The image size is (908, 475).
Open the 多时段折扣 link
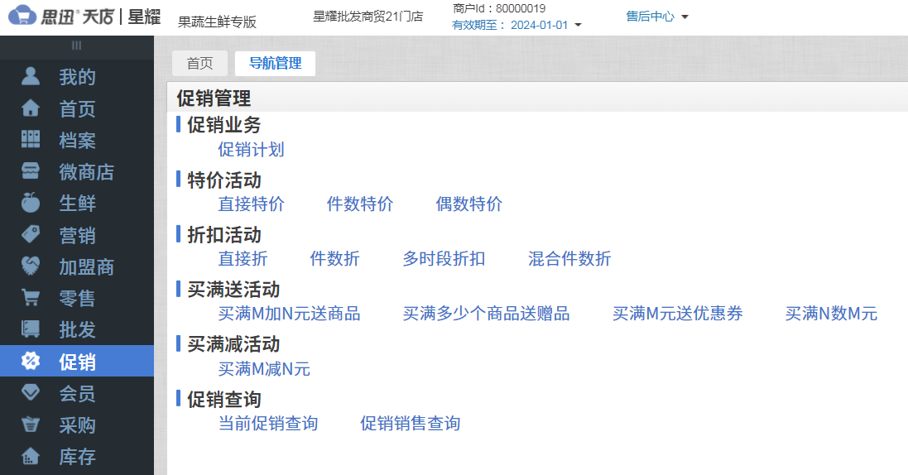444,258
